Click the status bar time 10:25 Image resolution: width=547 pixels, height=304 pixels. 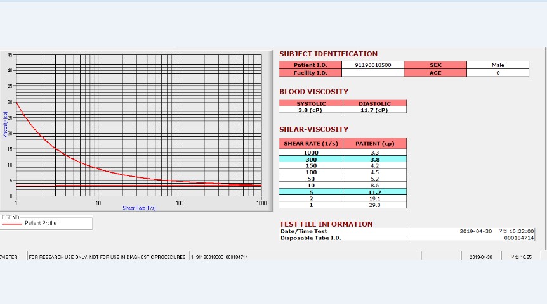click(520, 257)
